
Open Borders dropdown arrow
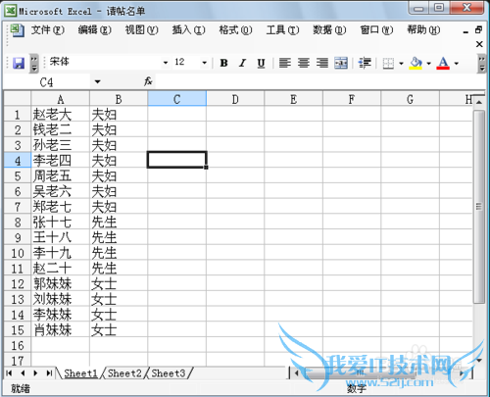click(401, 64)
